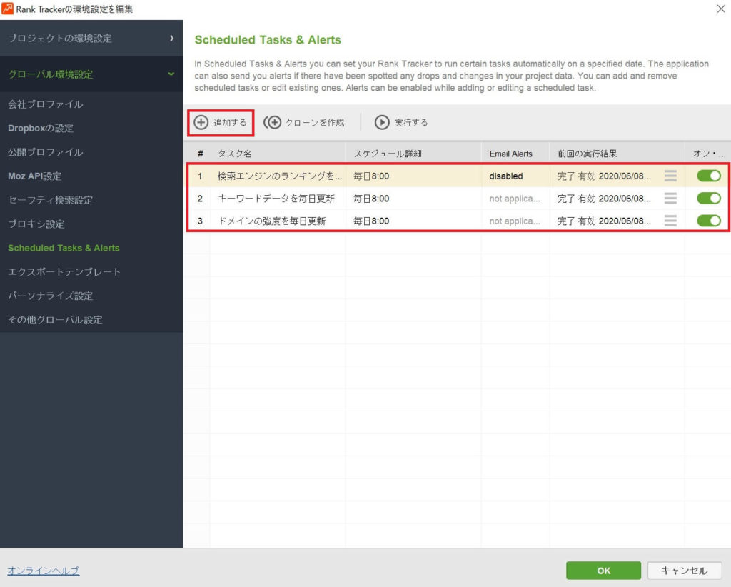Toggle off the キーワードデータを毎日更新 task switch
The height and width of the screenshot is (587, 731).
point(709,198)
